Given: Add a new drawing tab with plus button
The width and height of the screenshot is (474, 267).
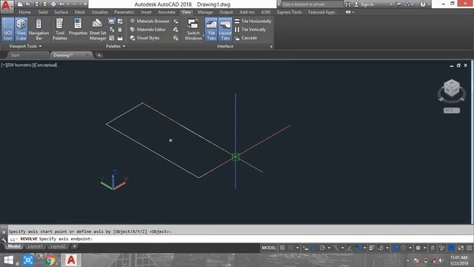Looking at the screenshot, I should pos(99,56).
